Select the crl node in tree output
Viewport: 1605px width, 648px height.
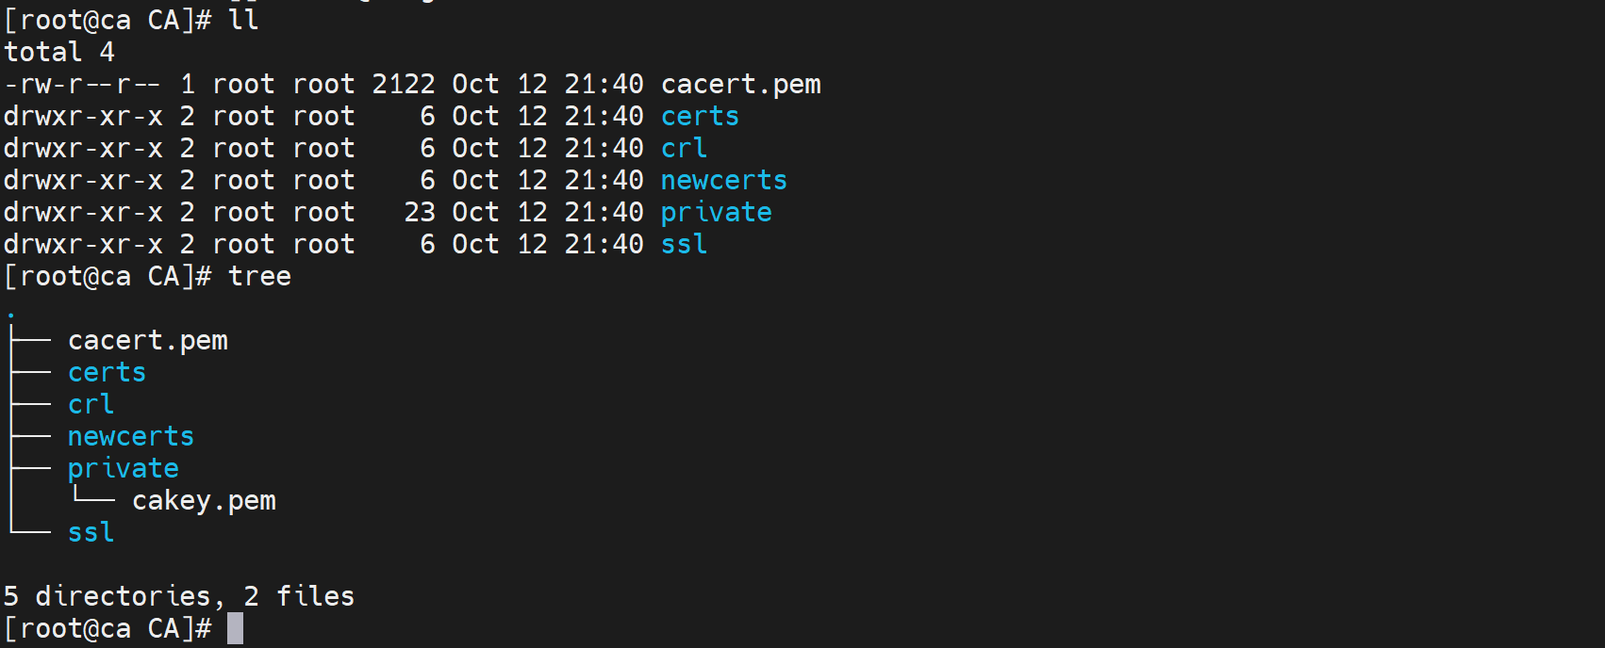tap(91, 405)
